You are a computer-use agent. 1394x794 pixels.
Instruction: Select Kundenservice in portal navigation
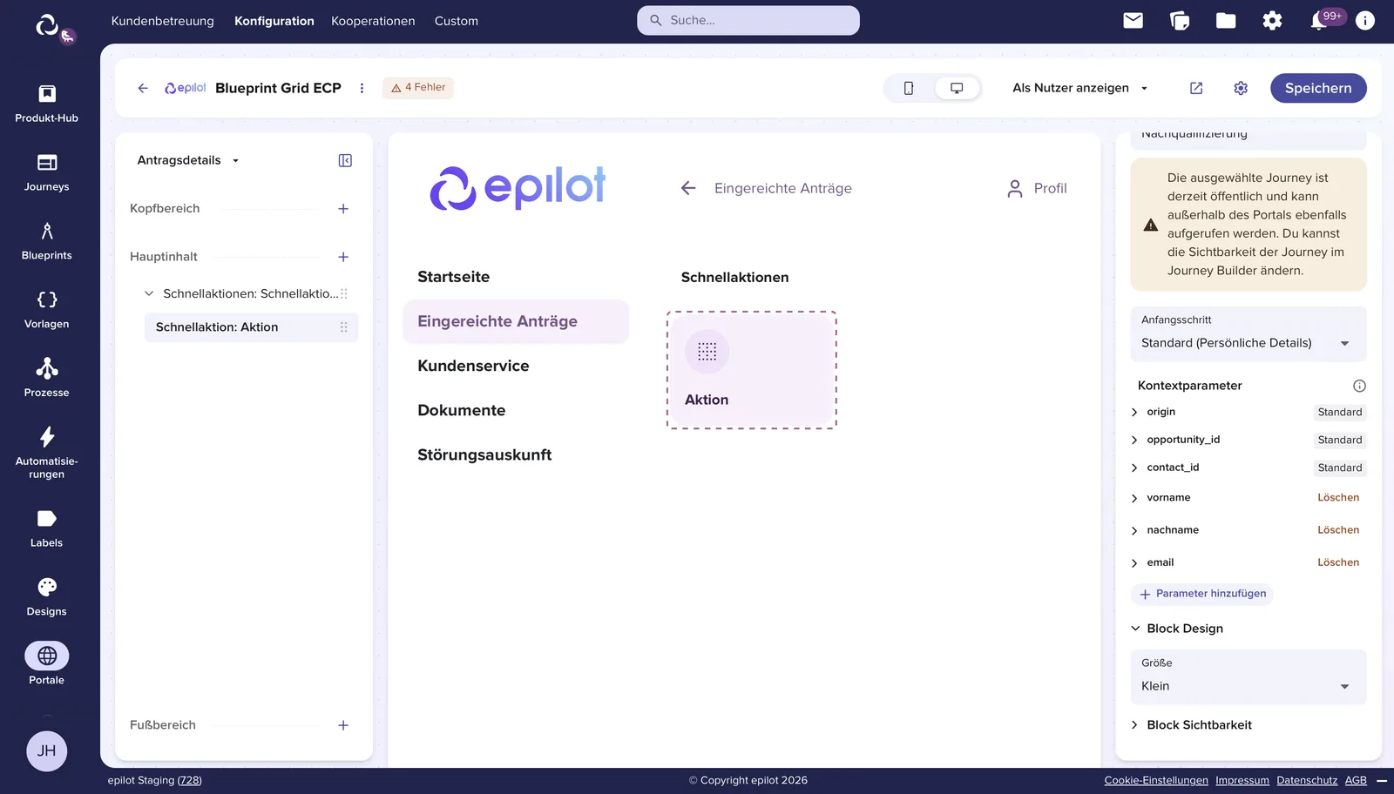pos(473,366)
